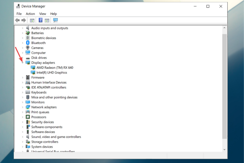Expand the Bluetooth category

22,43
